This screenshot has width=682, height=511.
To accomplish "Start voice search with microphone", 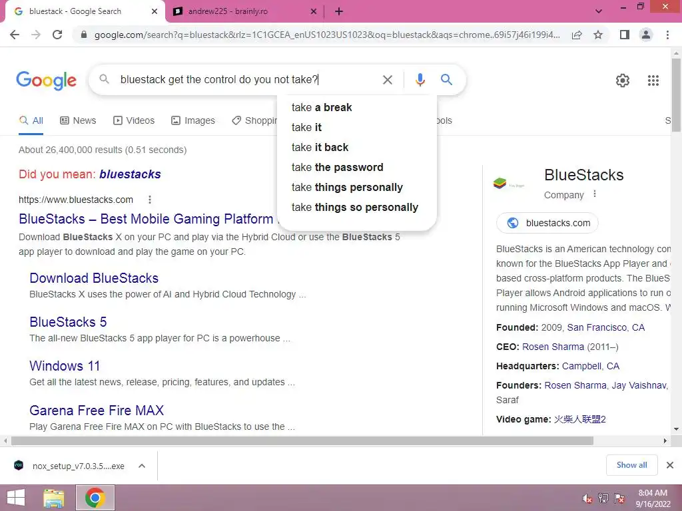I will pos(420,80).
